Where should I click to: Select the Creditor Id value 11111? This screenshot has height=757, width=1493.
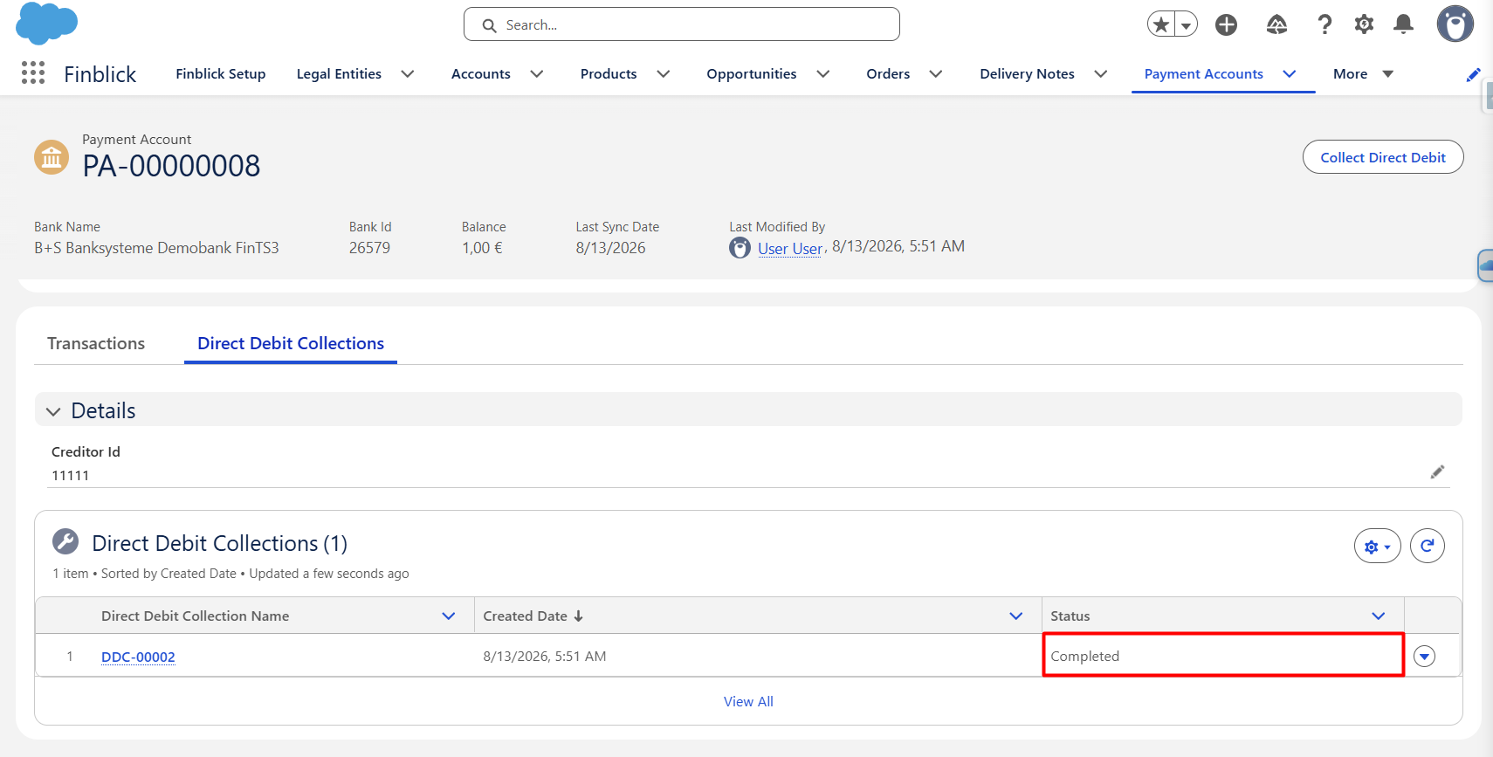(70, 476)
